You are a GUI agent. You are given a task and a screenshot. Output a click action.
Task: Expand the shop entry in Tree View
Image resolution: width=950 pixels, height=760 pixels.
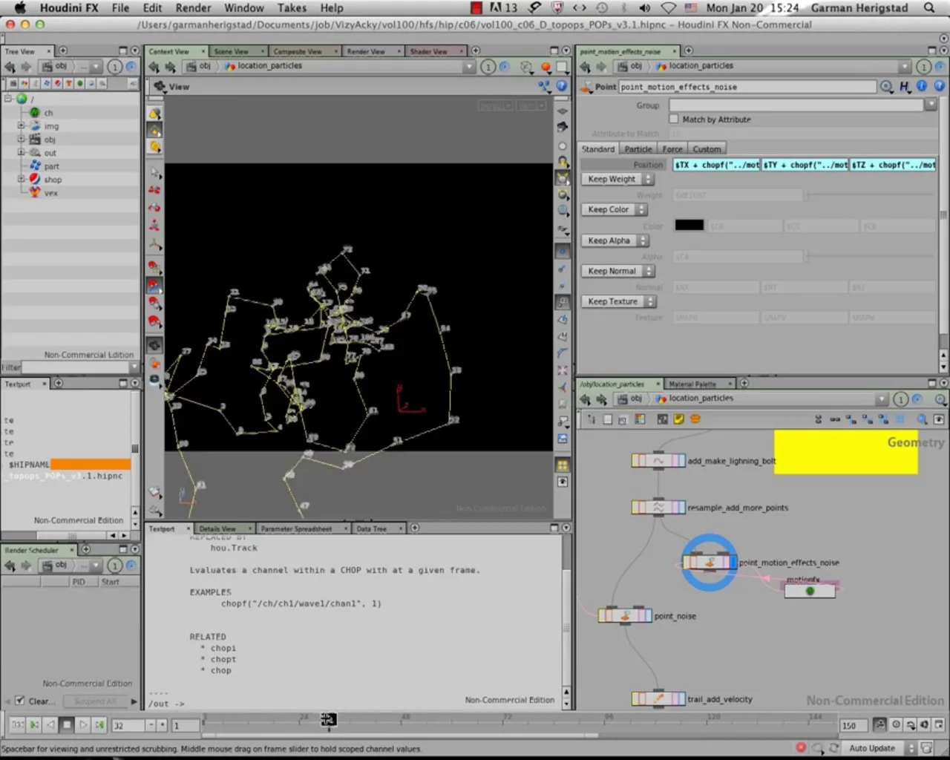(x=22, y=180)
